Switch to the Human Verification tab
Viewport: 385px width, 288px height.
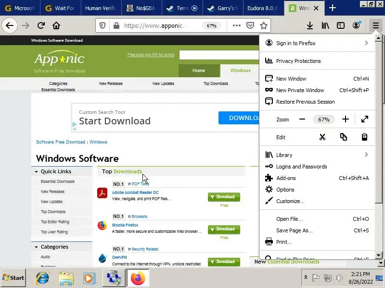click(x=101, y=8)
